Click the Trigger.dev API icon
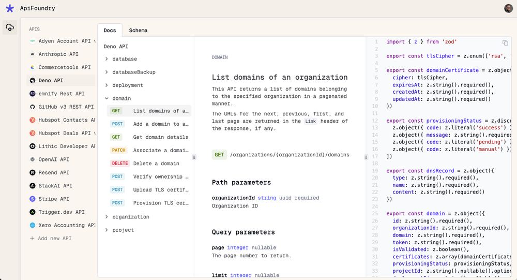 pos(32,212)
